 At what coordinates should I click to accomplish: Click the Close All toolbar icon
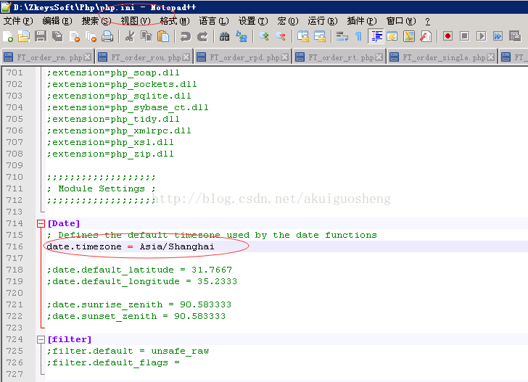pos(91,36)
